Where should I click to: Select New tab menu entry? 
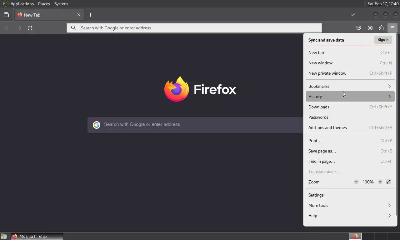pyautogui.click(x=350, y=52)
